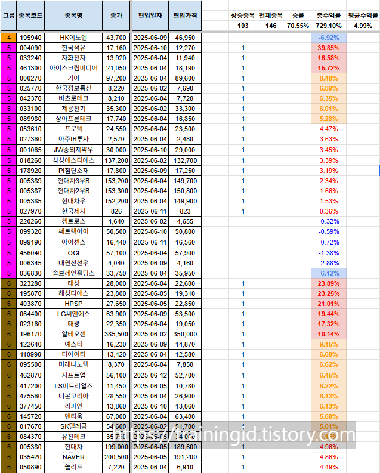This screenshot has width=380, height=473.
Task: Select the 종목명 column header
Action: click(x=73, y=16)
